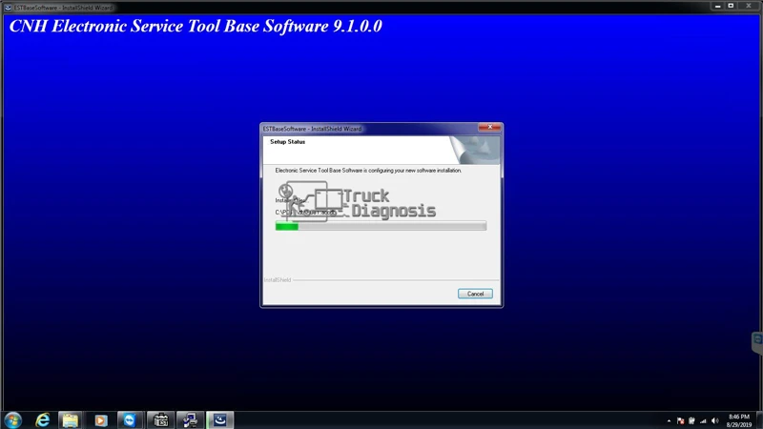The width and height of the screenshot is (763, 429).
Task: Open the volume speaker control
Action: click(x=714, y=421)
